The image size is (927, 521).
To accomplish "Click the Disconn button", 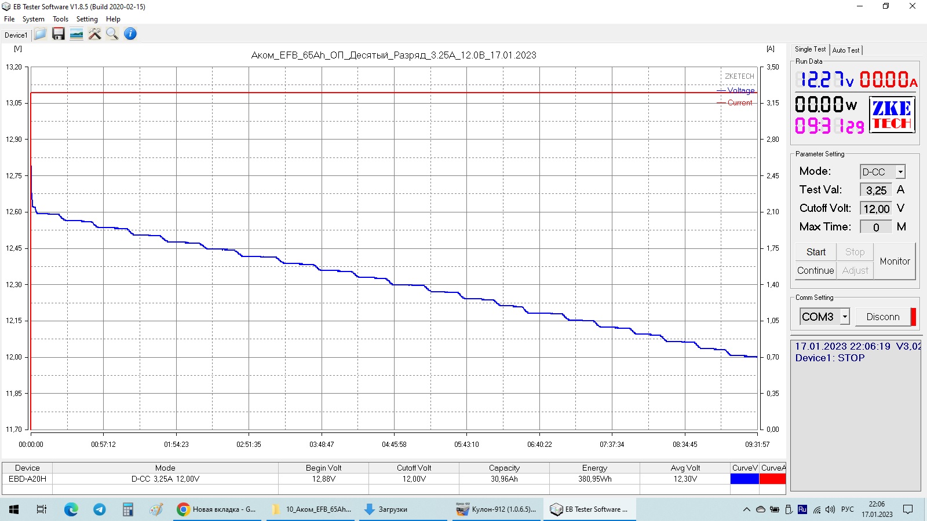I will (x=882, y=317).
